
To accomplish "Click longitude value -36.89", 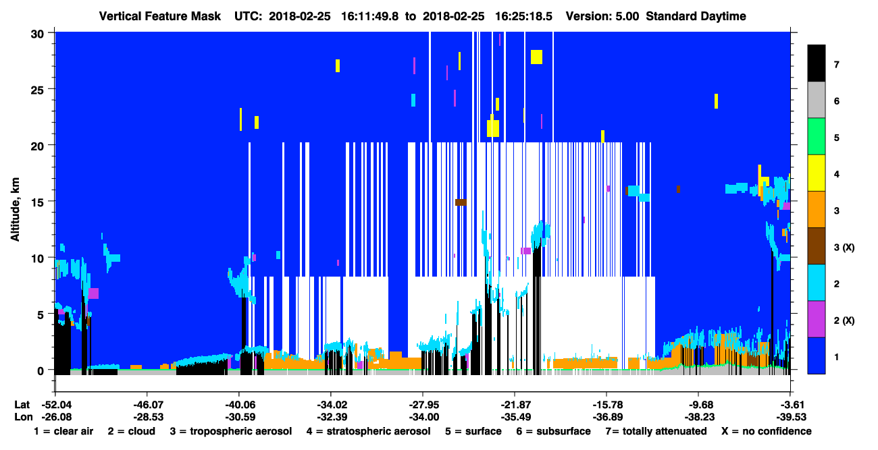I will (606, 417).
